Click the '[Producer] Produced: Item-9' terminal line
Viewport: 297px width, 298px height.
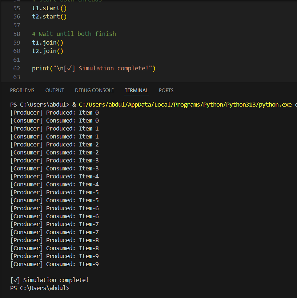pos(55,256)
